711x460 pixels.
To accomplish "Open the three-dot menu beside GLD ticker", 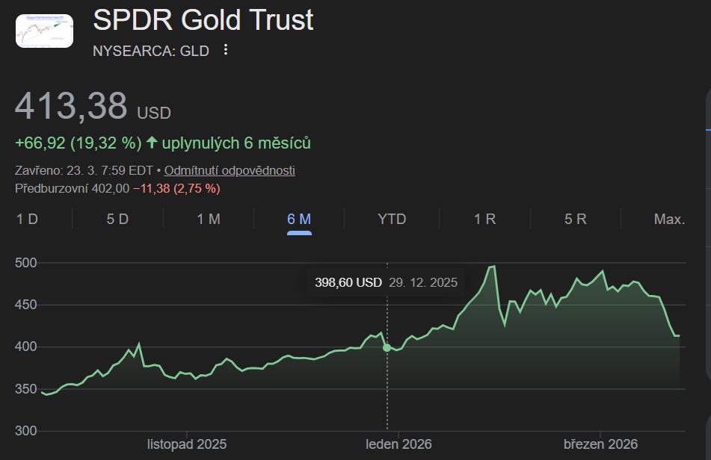I will (226, 50).
